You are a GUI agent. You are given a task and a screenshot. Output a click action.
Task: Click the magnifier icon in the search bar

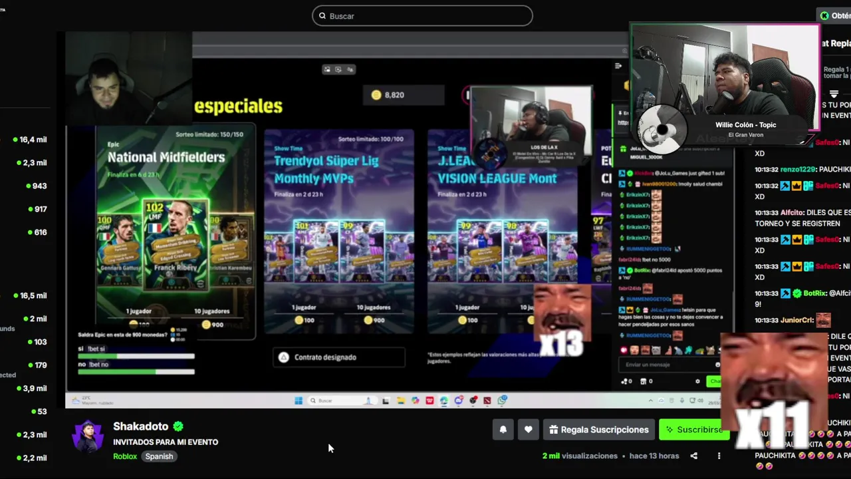(x=322, y=16)
